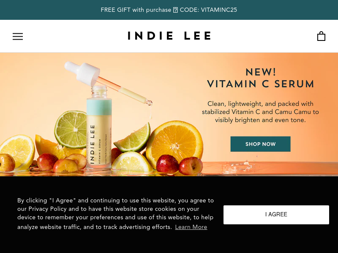Click the lime wedge right of the bottle
Image resolution: width=338 pixels, height=253 pixels.
click(x=132, y=138)
